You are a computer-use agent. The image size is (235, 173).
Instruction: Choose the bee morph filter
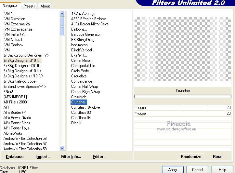tap(79, 45)
